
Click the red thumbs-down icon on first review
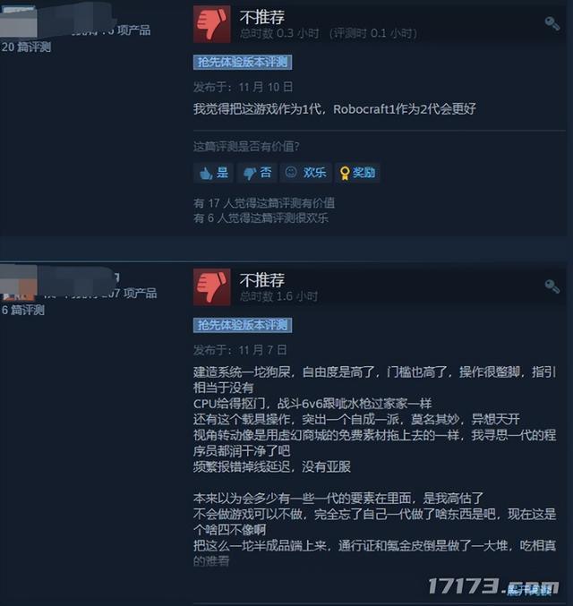pyautogui.click(x=212, y=24)
